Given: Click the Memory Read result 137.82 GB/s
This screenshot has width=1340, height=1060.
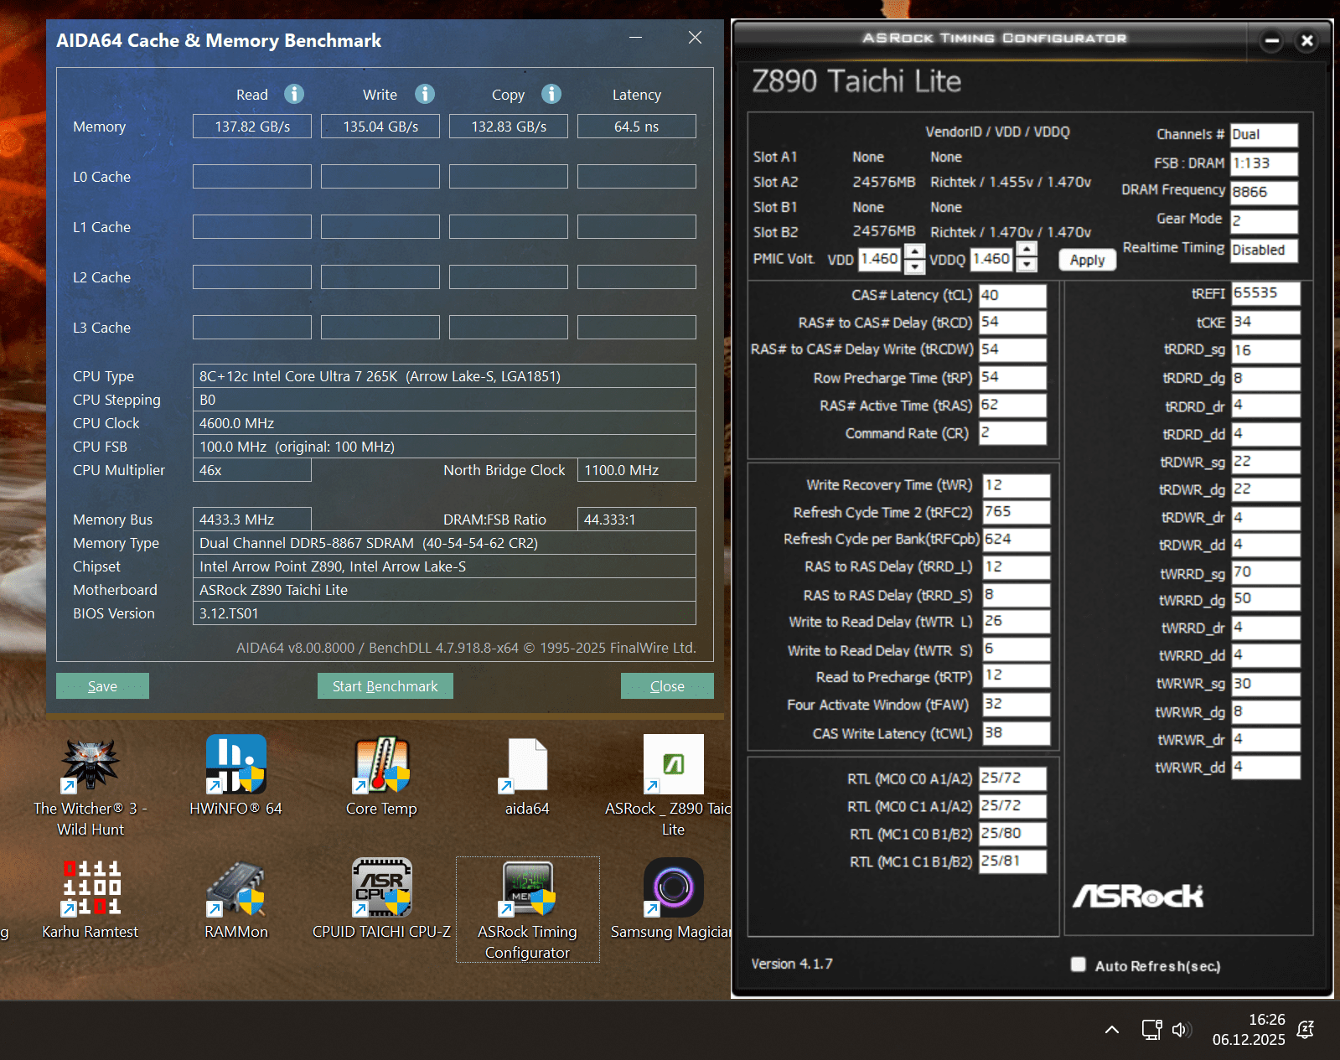Looking at the screenshot, I should pos(252,127).
